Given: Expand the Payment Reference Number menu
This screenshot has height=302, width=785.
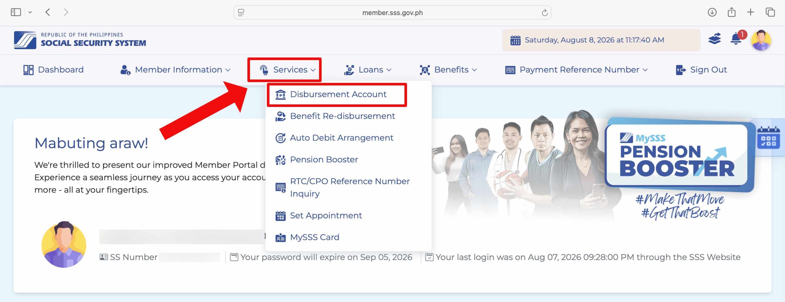Looking at the screenshot, I should point(576,70).
